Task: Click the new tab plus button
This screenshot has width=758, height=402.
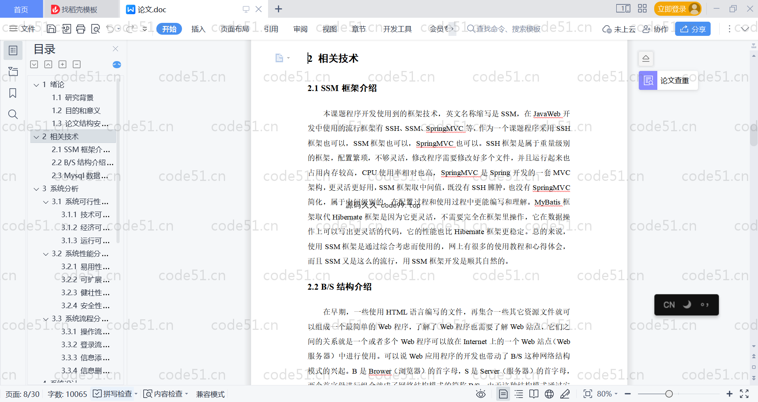Action: 278,9
